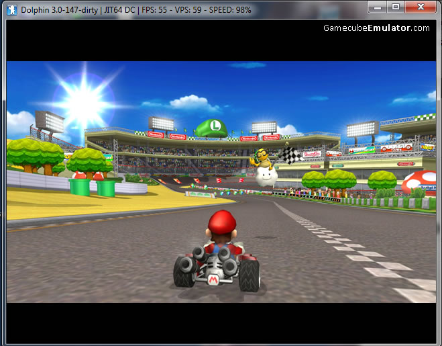Image resolution: width=442 pixels, height=346 pixels.
Task: Click the kart's right rear tire
Action: click(249, 274)
